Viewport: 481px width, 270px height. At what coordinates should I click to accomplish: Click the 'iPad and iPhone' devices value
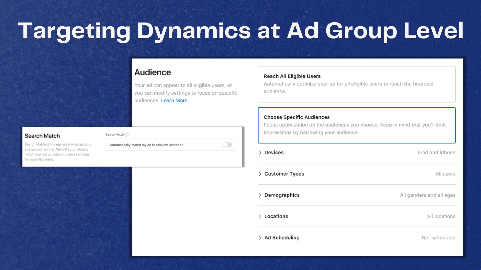click(x=436, y=152)
